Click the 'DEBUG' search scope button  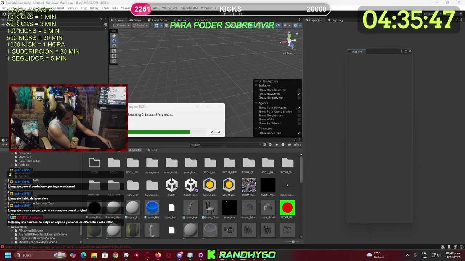(x=152, y=150)
